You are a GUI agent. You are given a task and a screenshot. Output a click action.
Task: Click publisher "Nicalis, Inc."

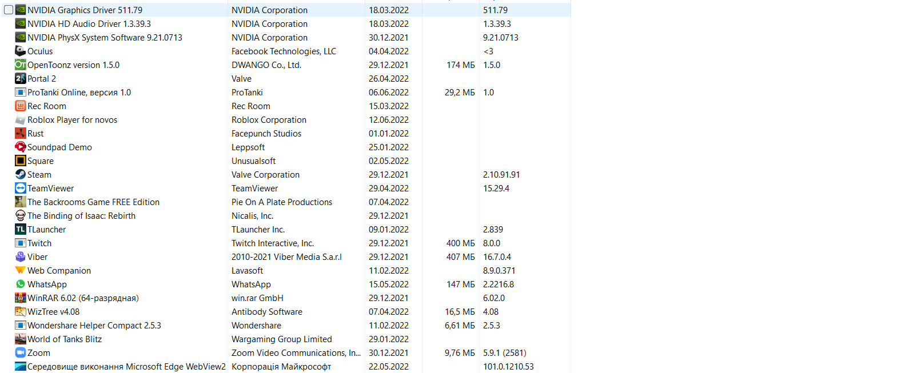pyautogui.click(x=253, y=216)
